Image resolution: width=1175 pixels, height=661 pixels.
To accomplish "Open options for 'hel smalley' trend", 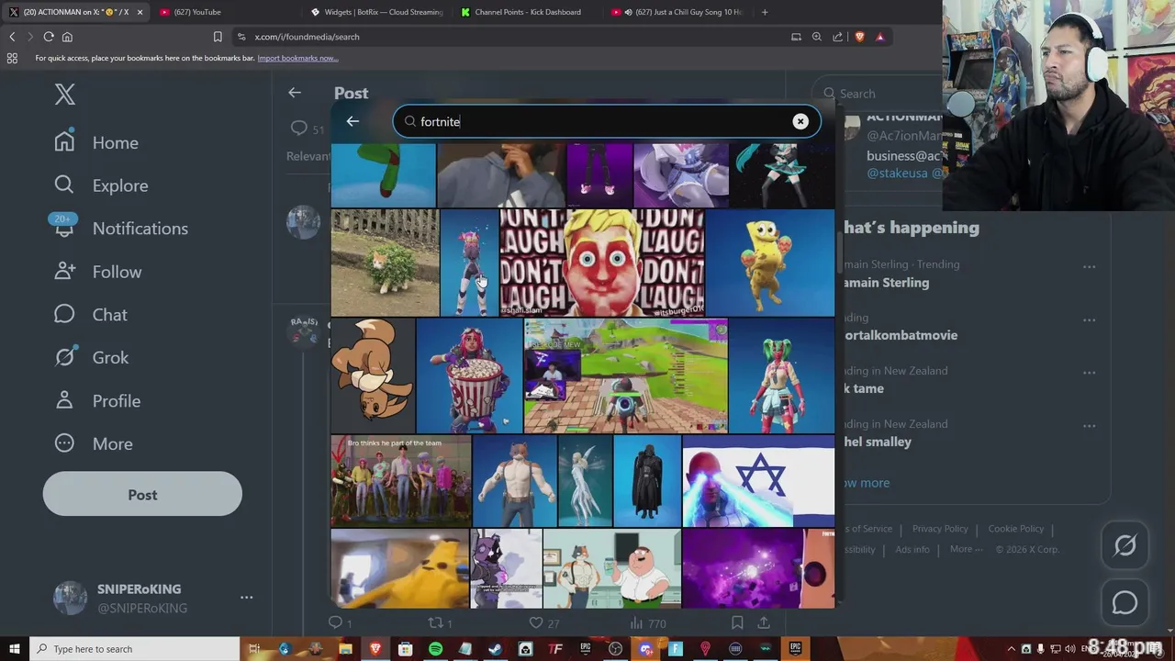I will [1089, 426].
